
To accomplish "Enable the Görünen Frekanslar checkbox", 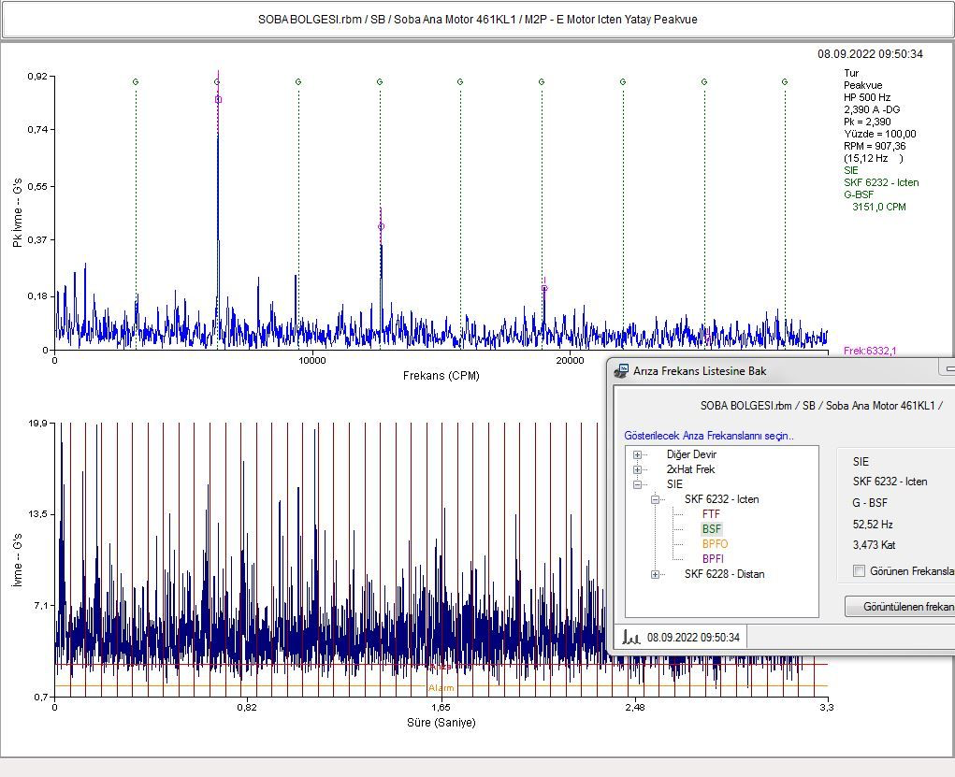I will pos(860,571).
